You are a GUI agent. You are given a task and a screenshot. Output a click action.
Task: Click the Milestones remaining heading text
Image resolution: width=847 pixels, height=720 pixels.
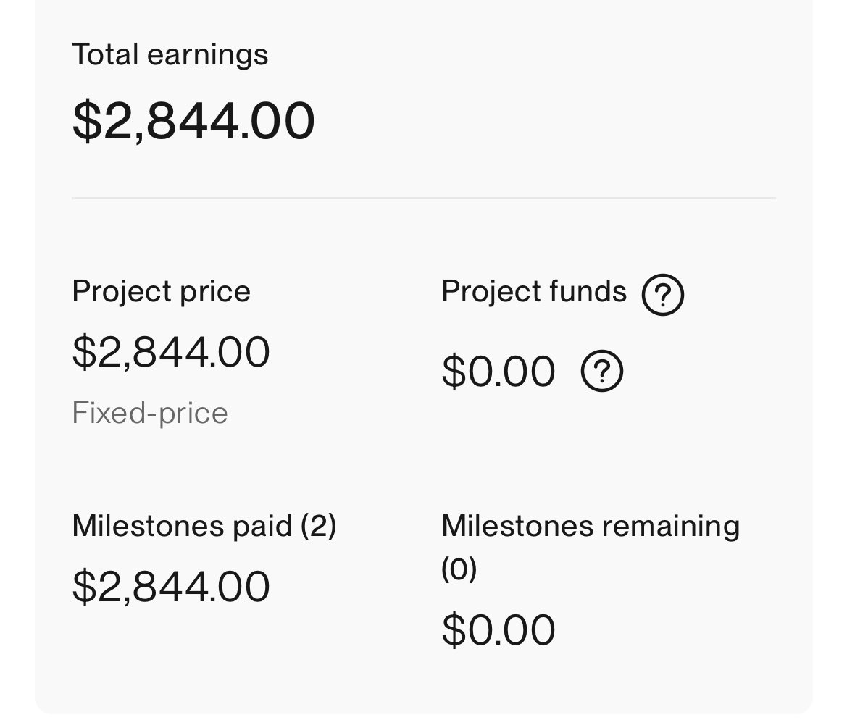pos(590,526)
